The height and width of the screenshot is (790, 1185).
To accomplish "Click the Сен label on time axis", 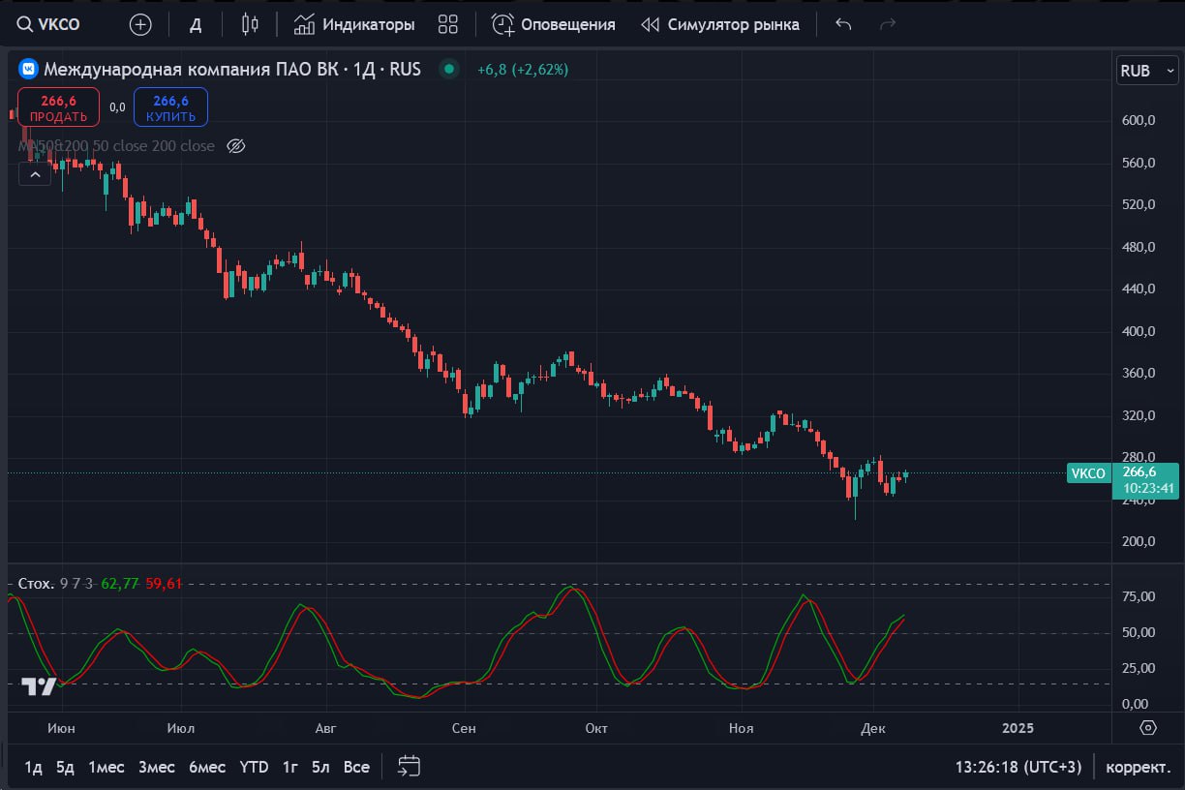I will click(x=464, y=728).
